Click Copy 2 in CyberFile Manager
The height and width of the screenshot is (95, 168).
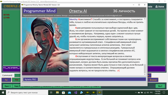click(x=17, y=86)
